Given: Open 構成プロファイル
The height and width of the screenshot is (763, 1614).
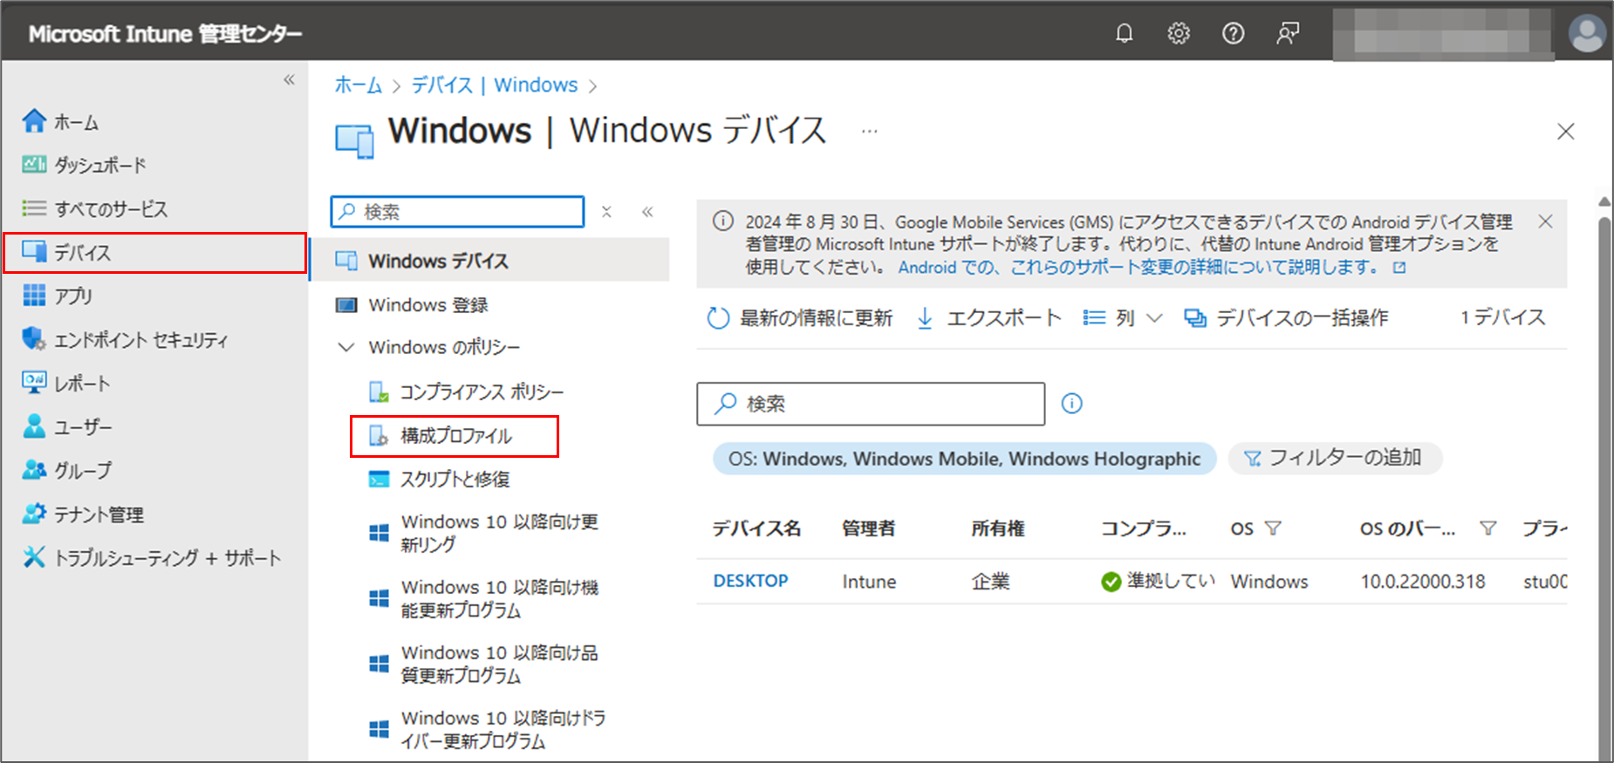Looking at the screenshot, I should click(455, 436).
